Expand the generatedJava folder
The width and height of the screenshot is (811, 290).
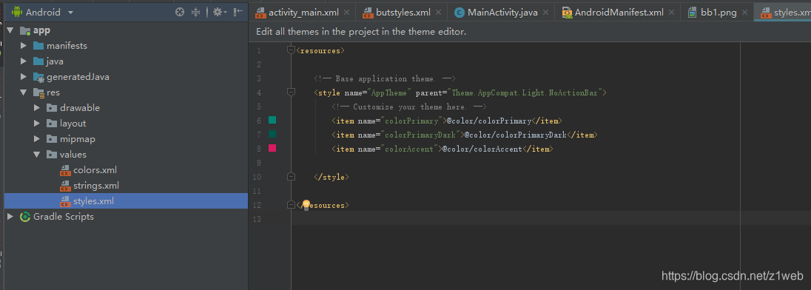23,77
